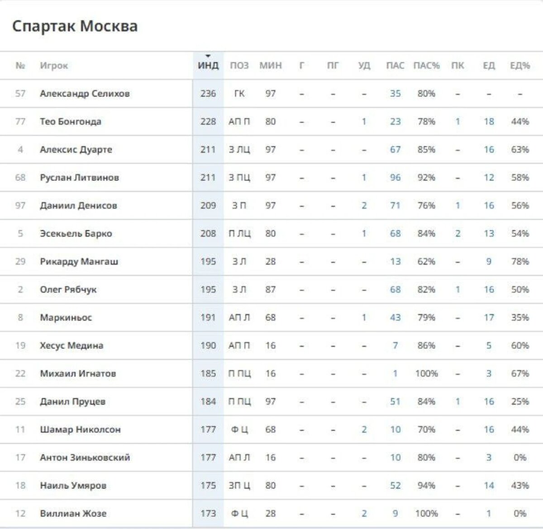Open Эсекьель Барко profile
This screenshot has width=543, height=529.
coord(76,234)
